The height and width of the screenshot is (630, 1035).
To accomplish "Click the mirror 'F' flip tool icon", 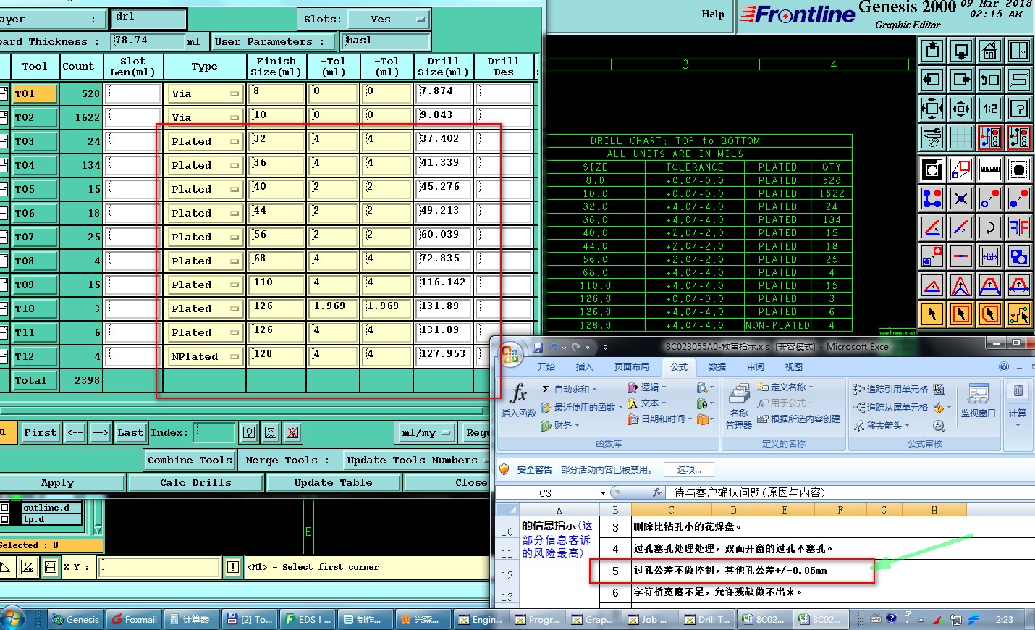I will 1019,227.
